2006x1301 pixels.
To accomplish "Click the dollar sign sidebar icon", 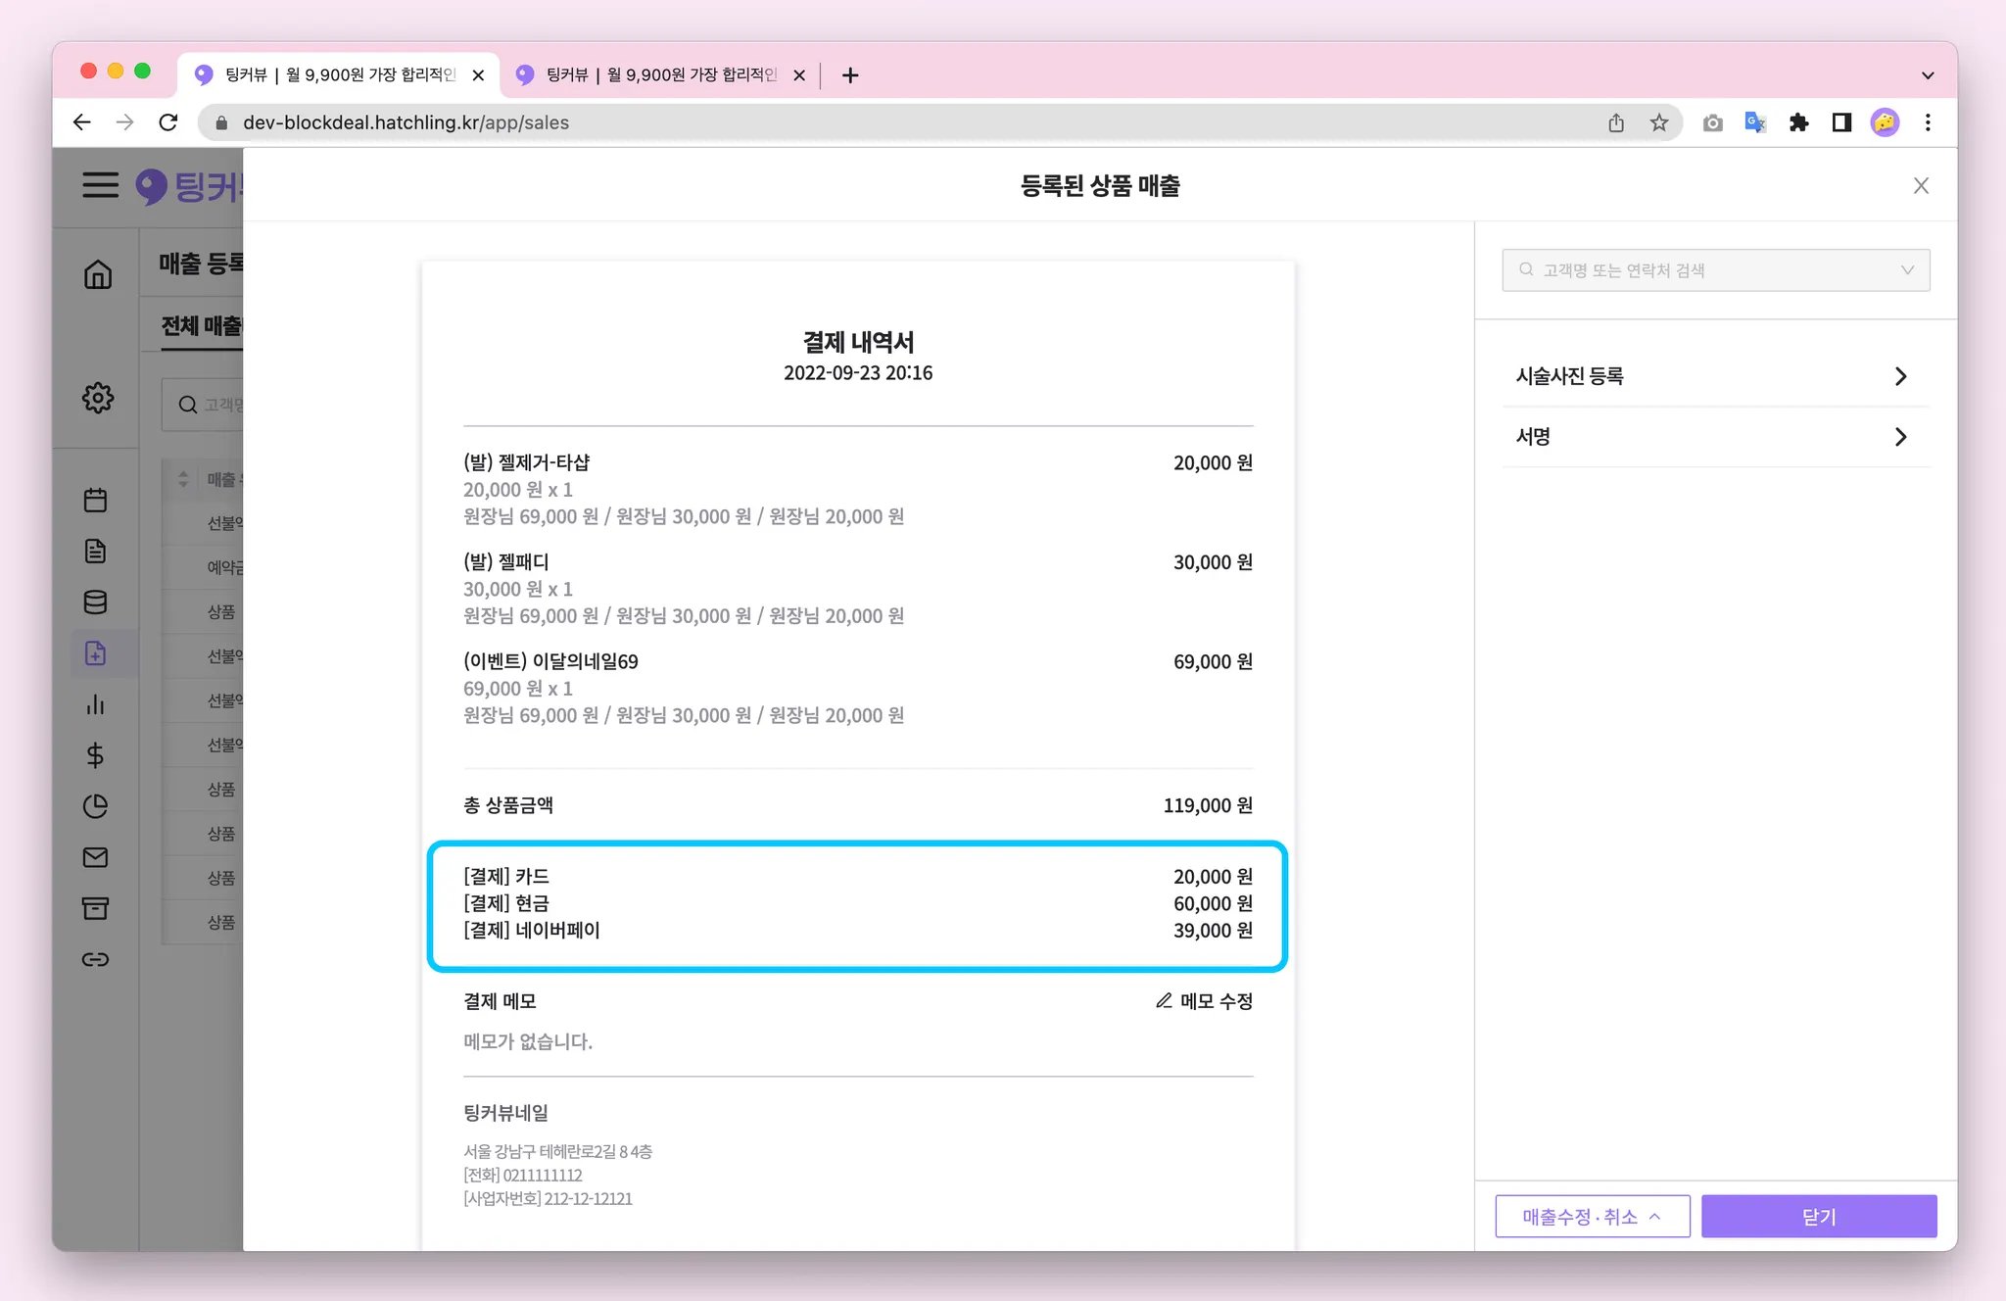I will (x=95, y=755).
